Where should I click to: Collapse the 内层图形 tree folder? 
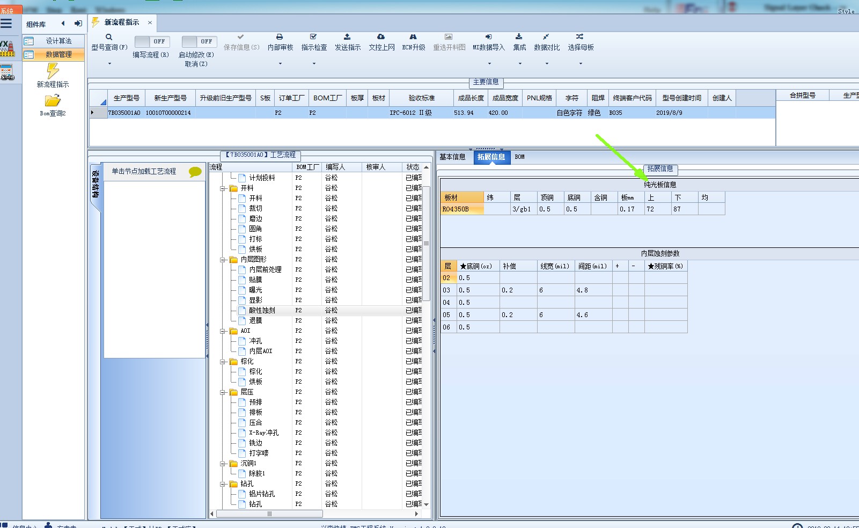223,260
